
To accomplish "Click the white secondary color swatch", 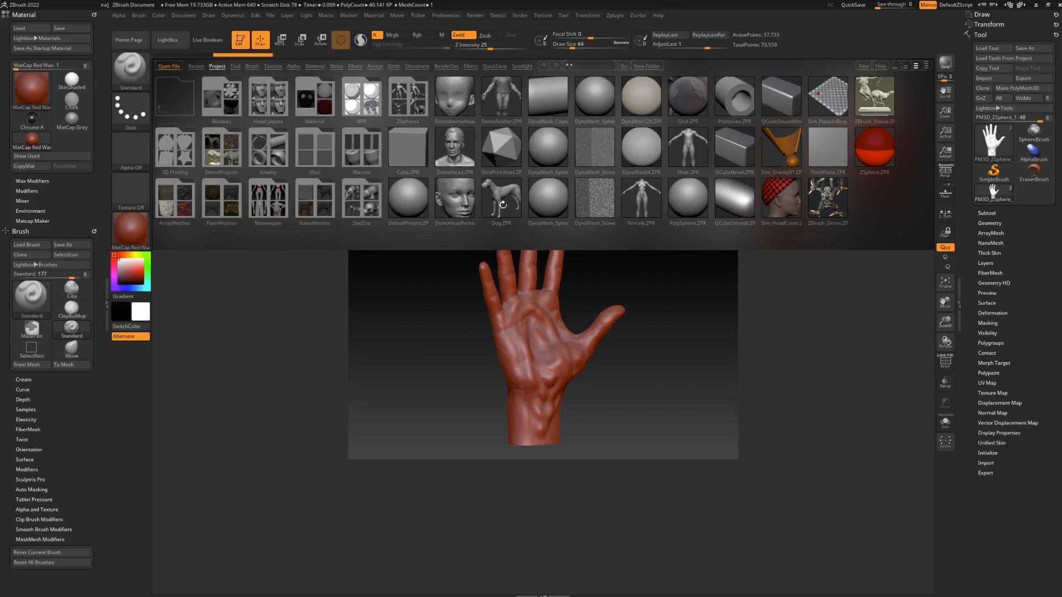I will pyautogui.click(x=140, y=311).
